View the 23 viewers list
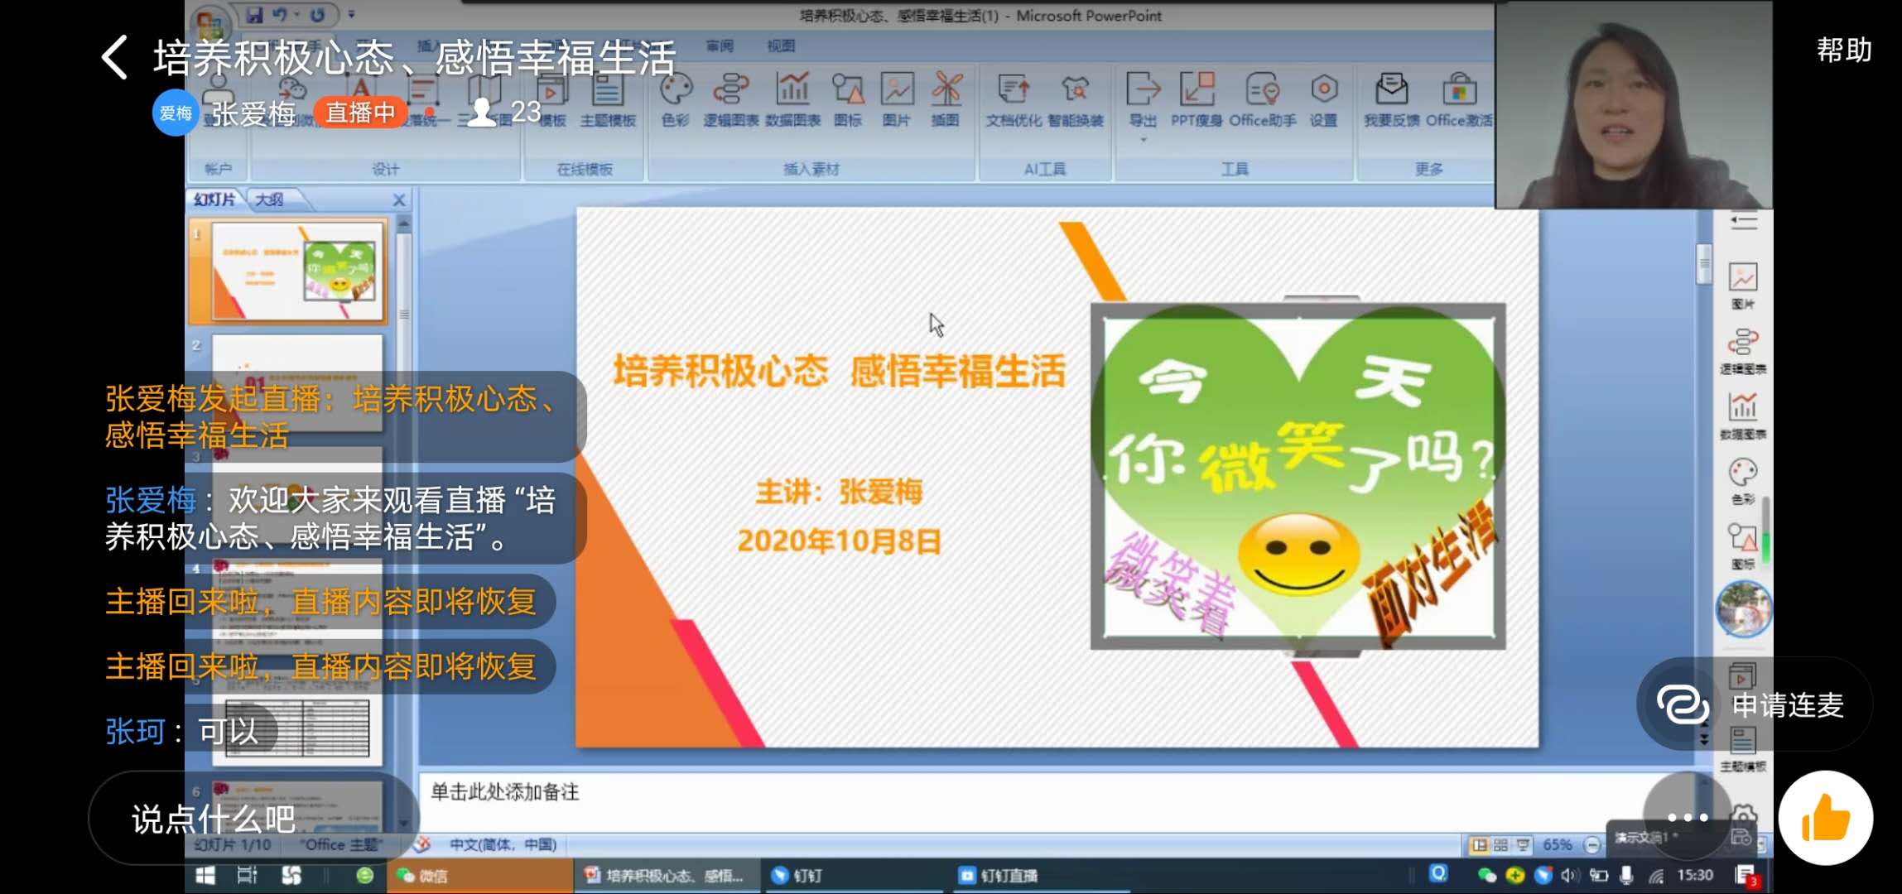 tap(505, 112)
